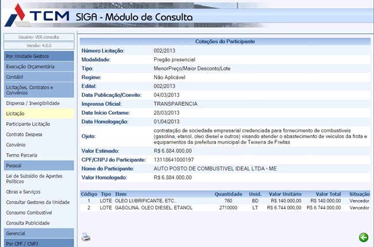The image size is (374, 247).
Task: Click Data Início Certame value 28/03/2013
Action: (166, 113)
